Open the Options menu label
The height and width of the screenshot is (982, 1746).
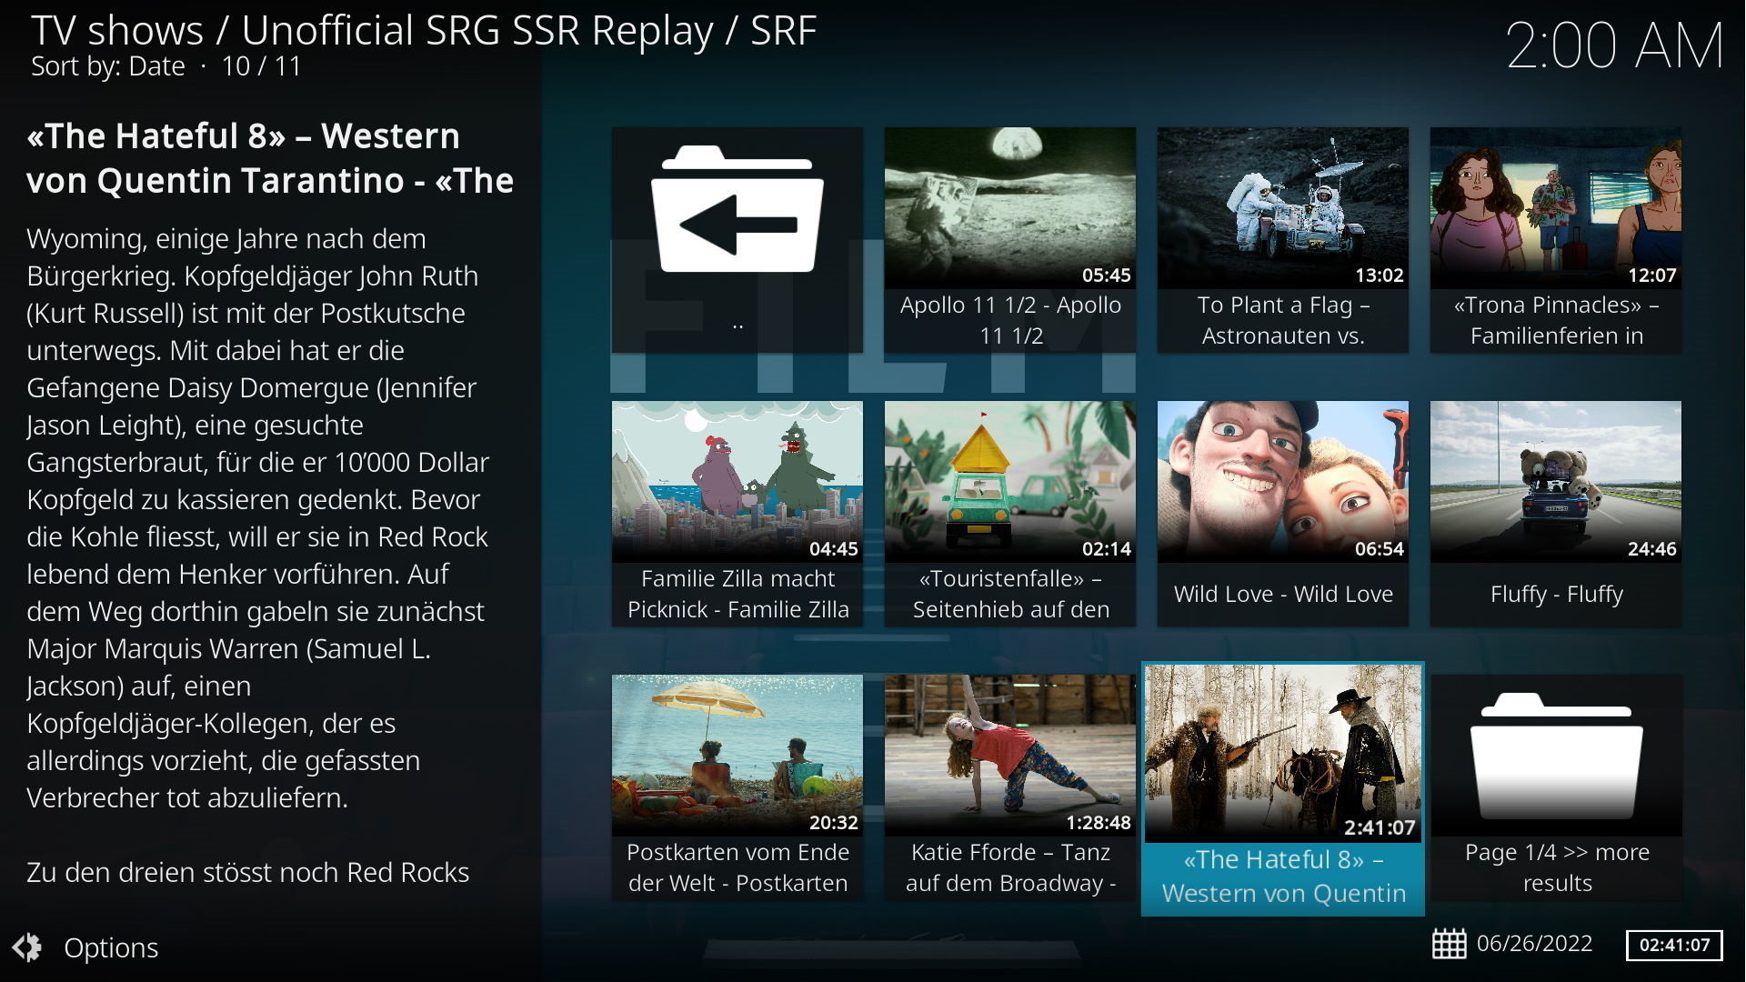point(111,947)
